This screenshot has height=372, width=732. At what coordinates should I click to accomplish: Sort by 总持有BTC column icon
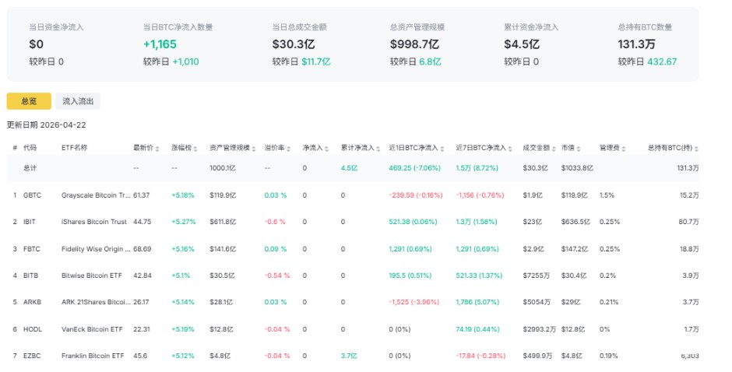point(696,148)
